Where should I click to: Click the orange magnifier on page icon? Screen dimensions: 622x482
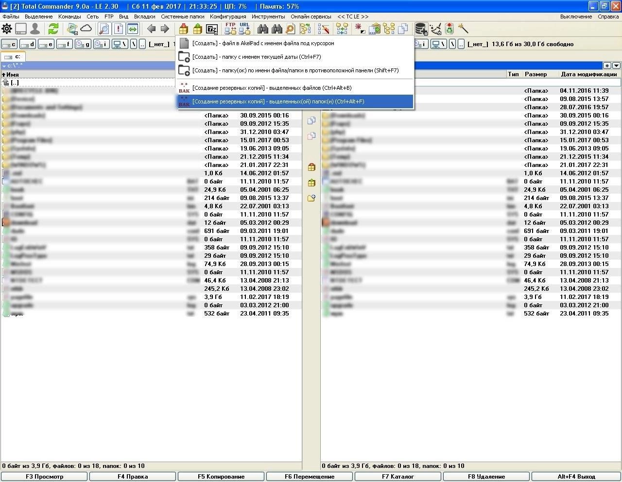291,29
